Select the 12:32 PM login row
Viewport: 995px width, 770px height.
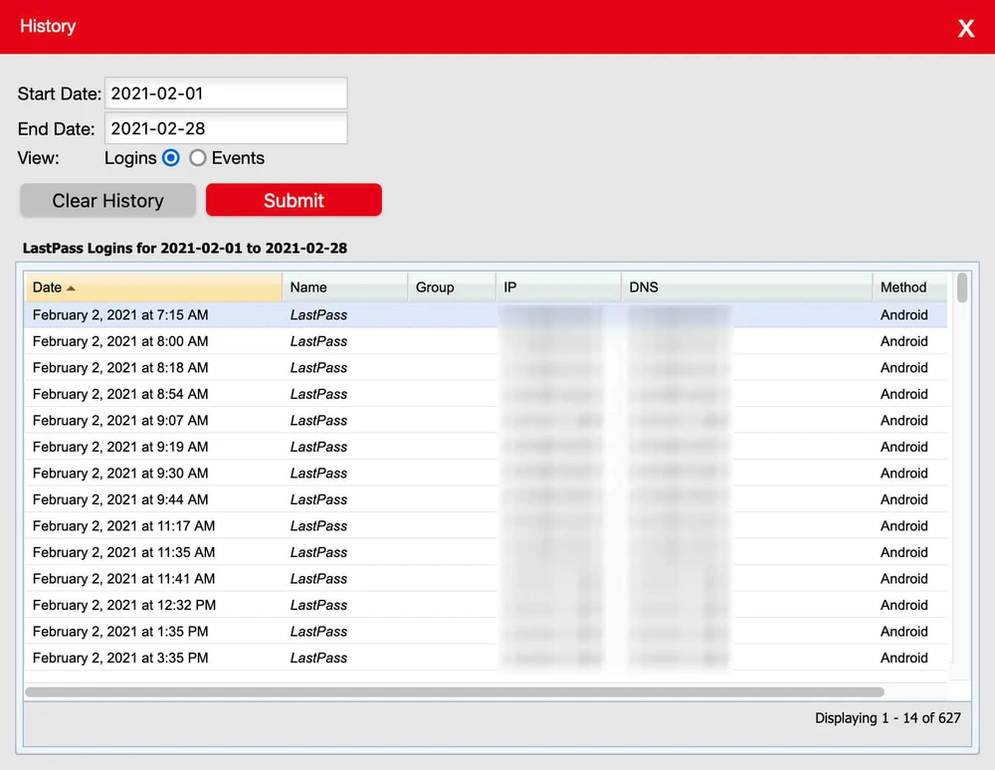click(x=123, y=605)
